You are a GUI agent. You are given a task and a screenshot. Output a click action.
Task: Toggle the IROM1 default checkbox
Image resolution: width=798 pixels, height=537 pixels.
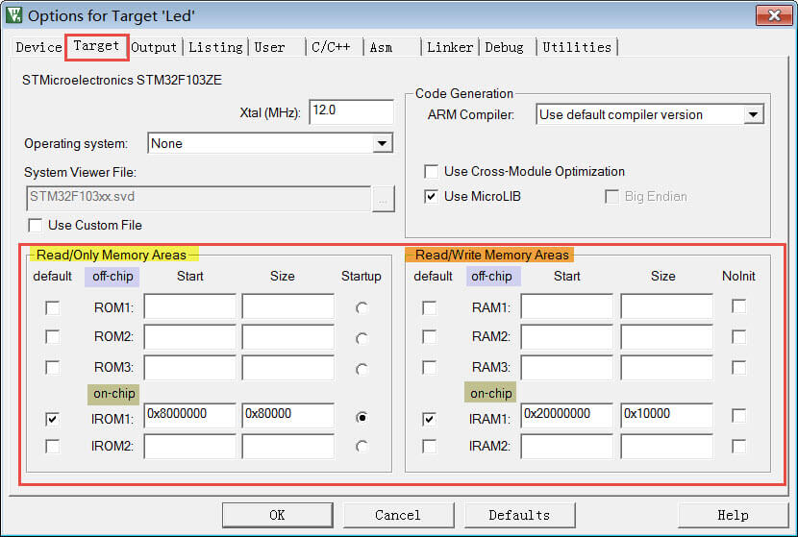pyautogui.click(x=53, y=419)
